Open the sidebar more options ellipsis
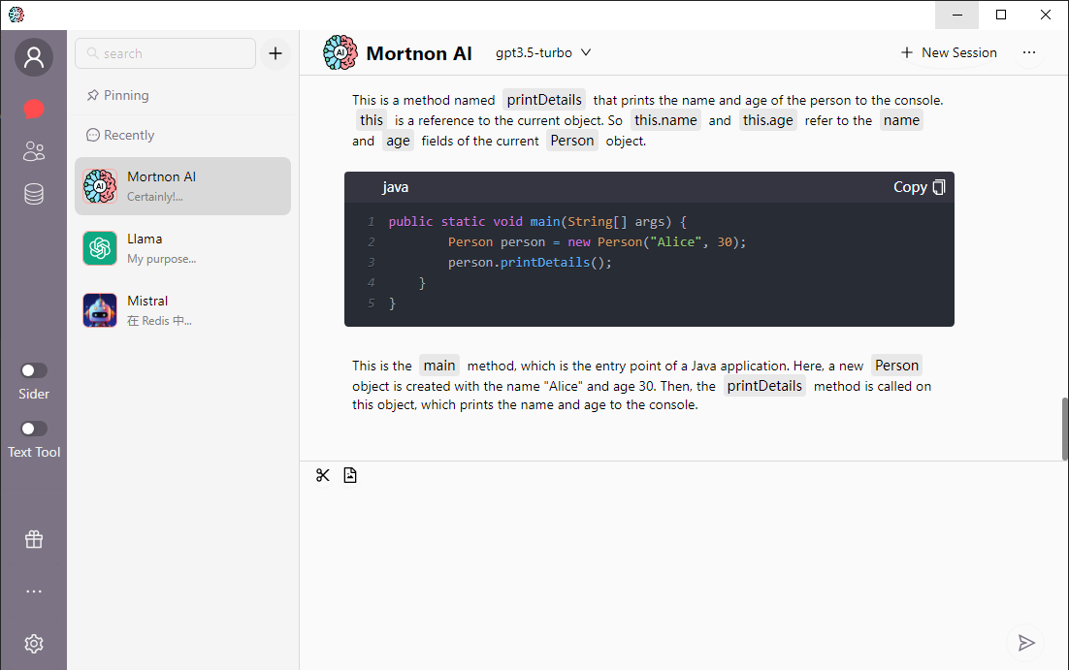The width and height of the screenshot is (1069, 670). tap(34, 591)
